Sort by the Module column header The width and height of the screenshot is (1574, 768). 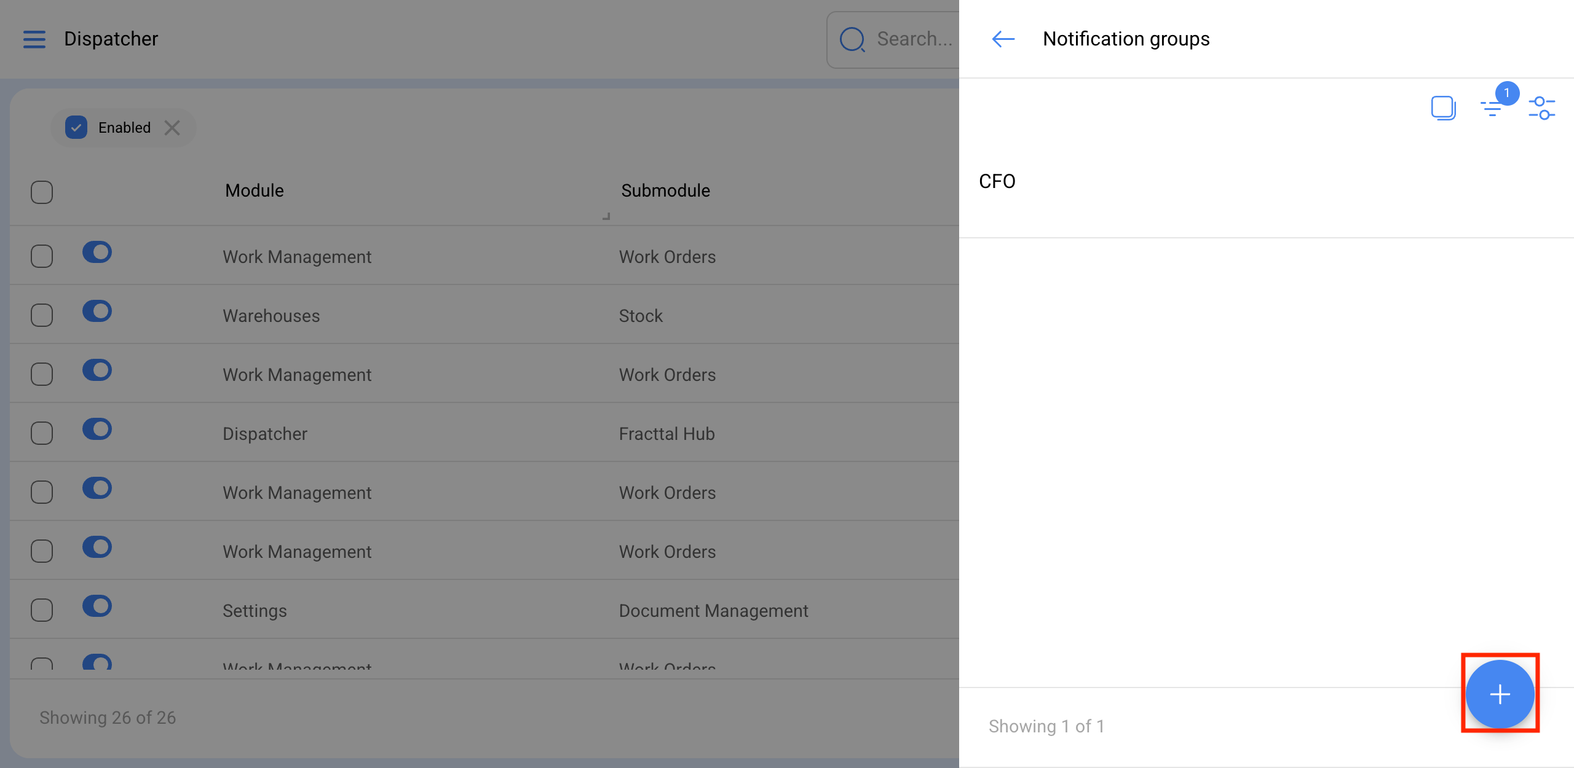255,190
